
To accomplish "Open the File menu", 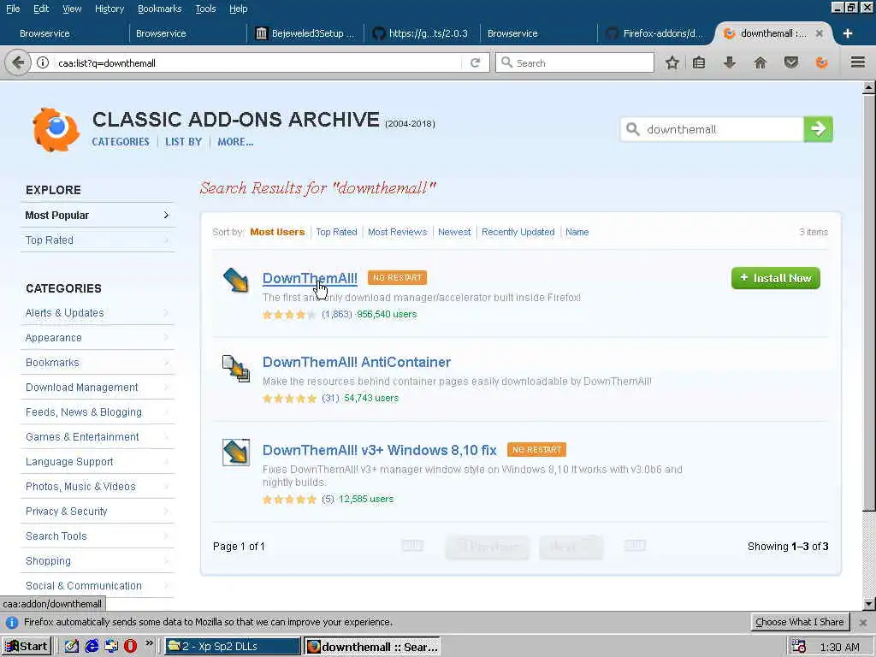I will pos(13,9).
